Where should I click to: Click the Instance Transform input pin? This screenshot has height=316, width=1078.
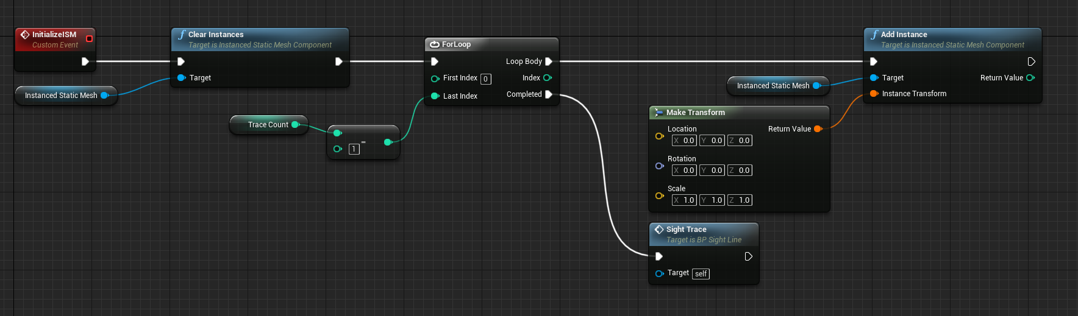[x=874, y=94]
